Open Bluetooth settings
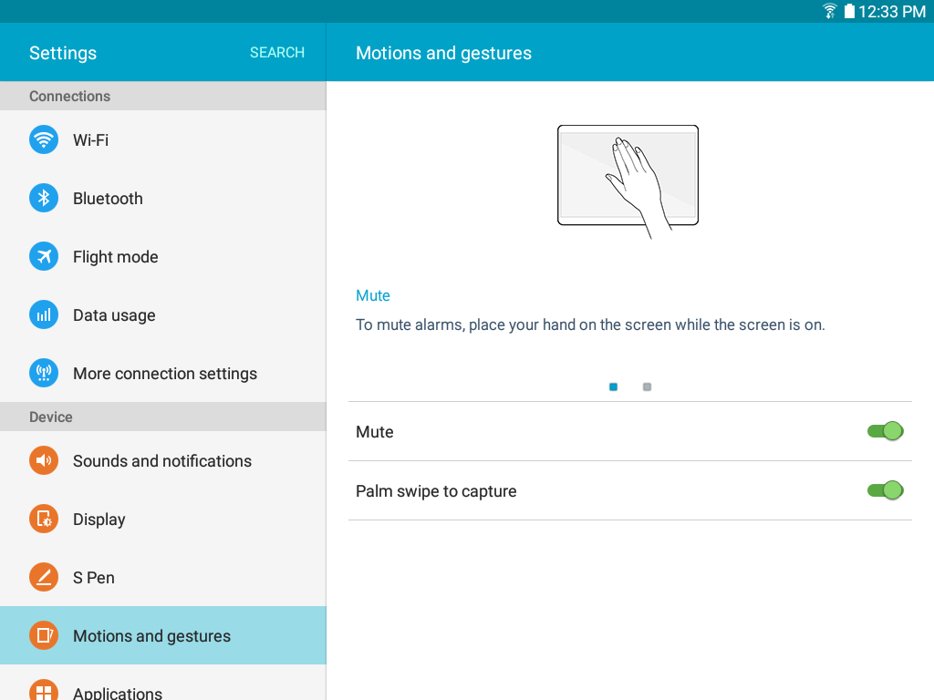934x700 pixels. pos(163,198)
